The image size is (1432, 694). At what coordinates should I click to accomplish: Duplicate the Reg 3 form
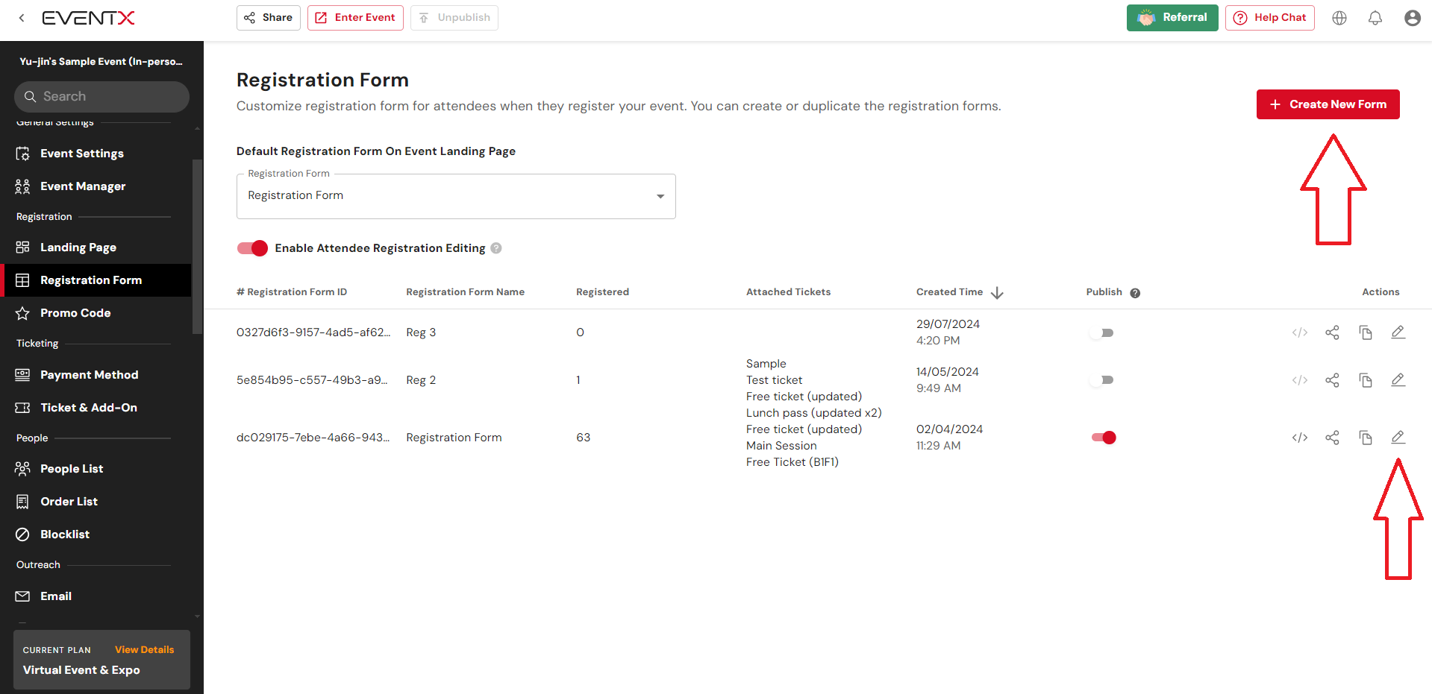tap(1366, 332)
